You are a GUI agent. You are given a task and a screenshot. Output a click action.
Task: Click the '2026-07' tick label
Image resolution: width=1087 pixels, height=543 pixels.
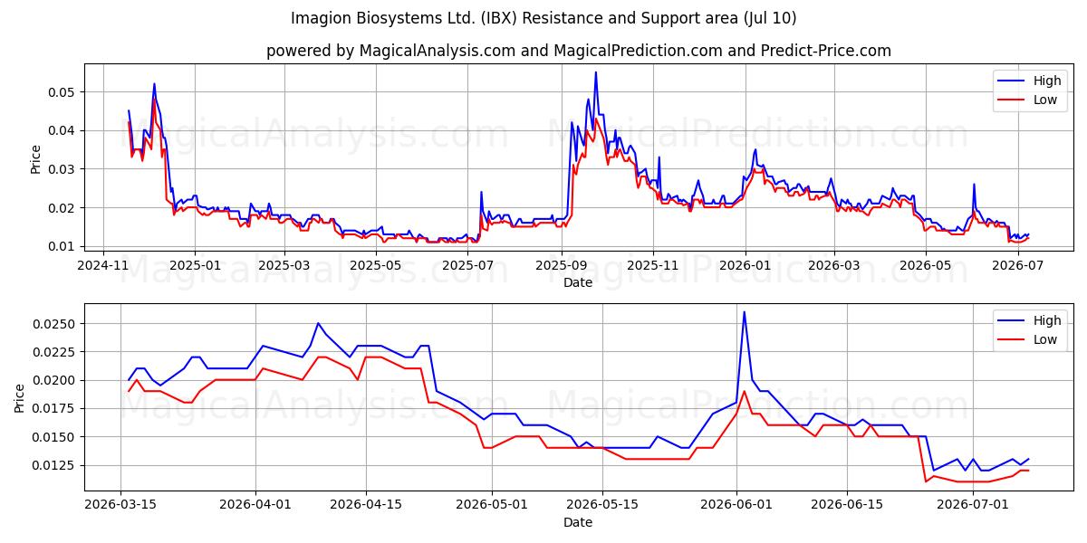(1018, 264)
